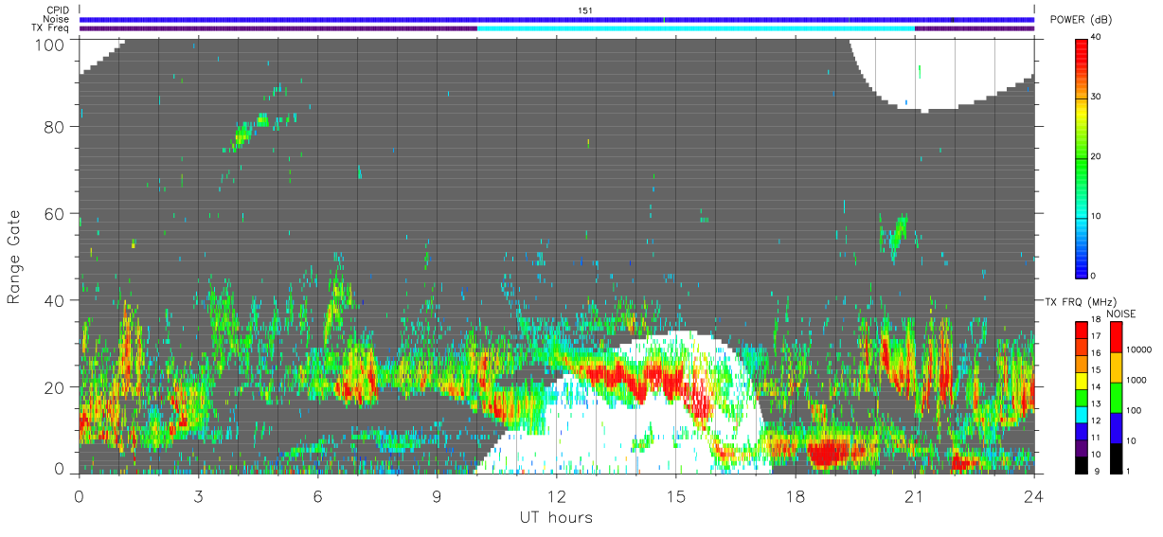The height and width of the screenshot is (537, 1163).
Task: Click the 40 label on range gate axis
Action: tap(56, 301)
